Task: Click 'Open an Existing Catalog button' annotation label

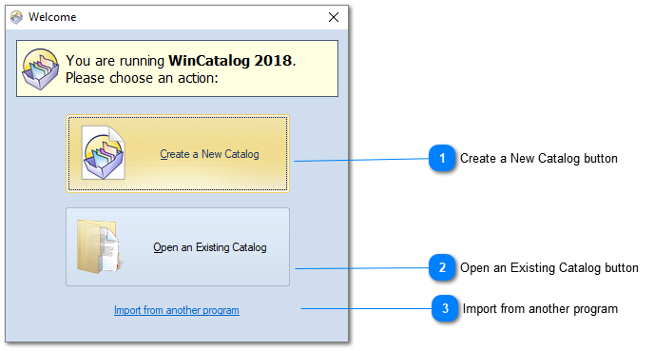Action: pyautogui.click(x=548, y=267)
